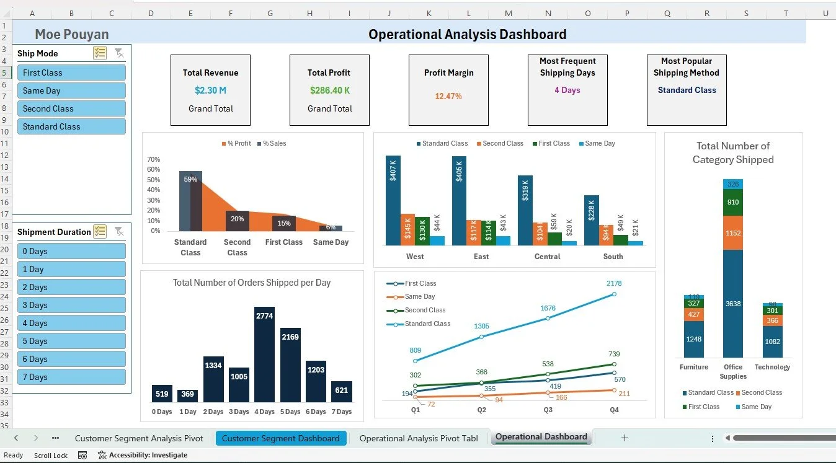The image size is (836, 463).
Task: Select the 1 Day slicer button
Action: pyautogui.click(x=71, y=269)
